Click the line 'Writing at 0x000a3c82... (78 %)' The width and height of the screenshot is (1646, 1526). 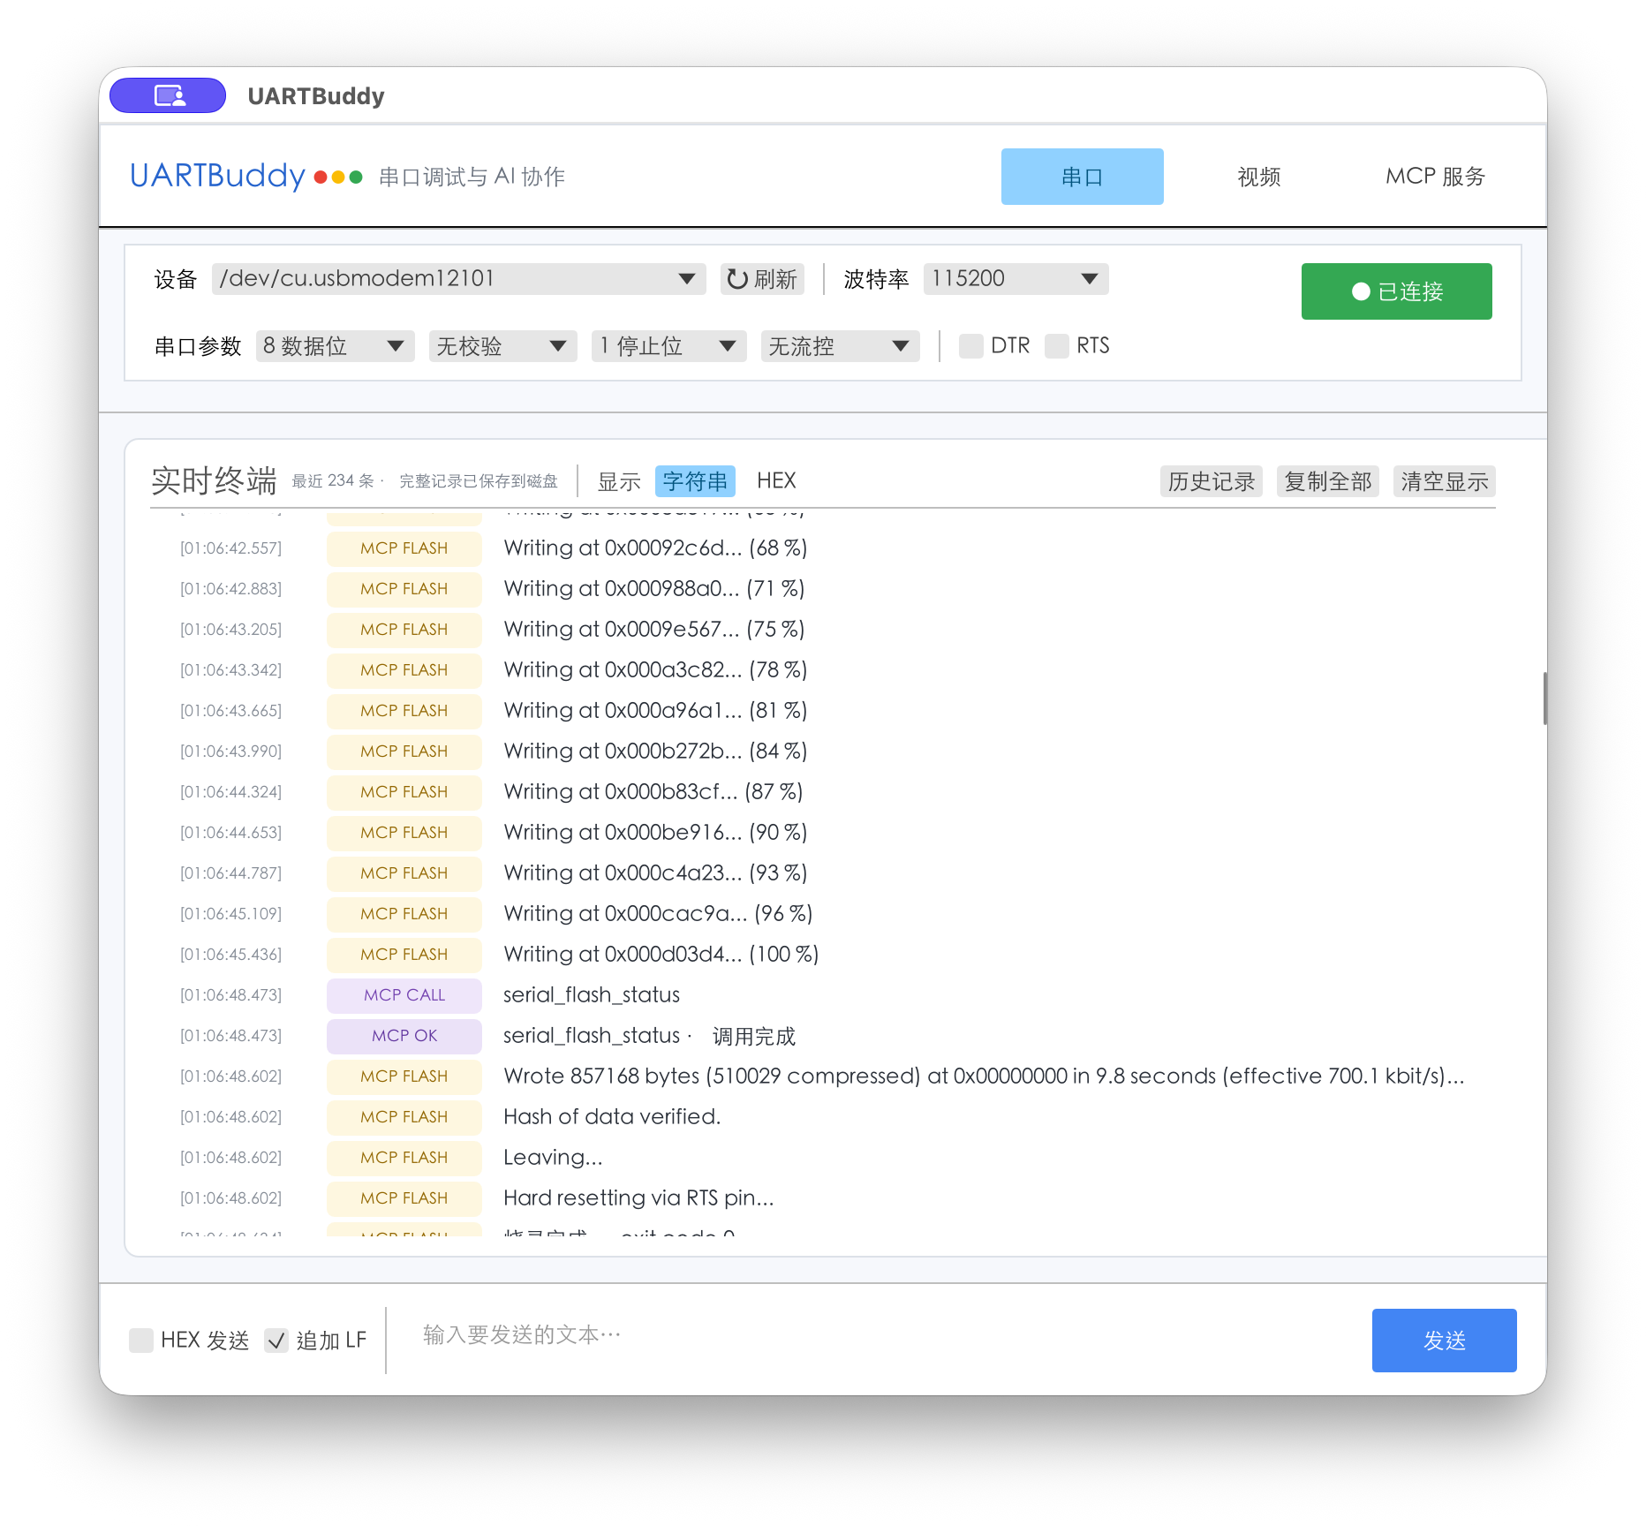click(655, 670)
